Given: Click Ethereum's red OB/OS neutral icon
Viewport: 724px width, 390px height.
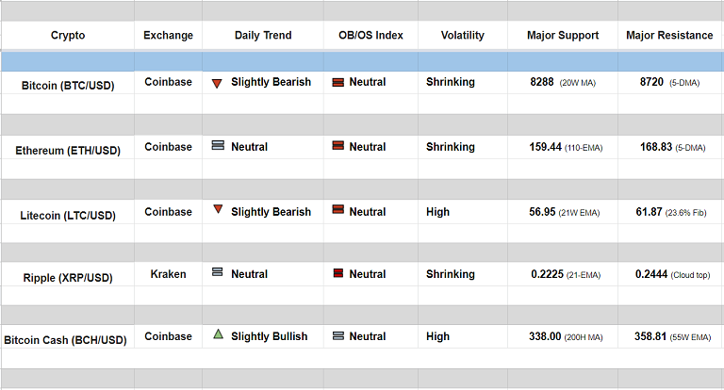Looking at the screenshot, I should tap(337, 146).
